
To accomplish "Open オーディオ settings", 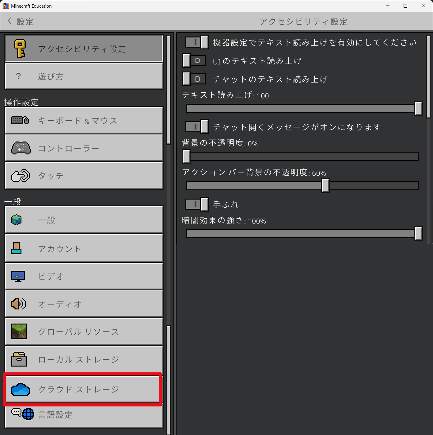I will tap(84, 304).
